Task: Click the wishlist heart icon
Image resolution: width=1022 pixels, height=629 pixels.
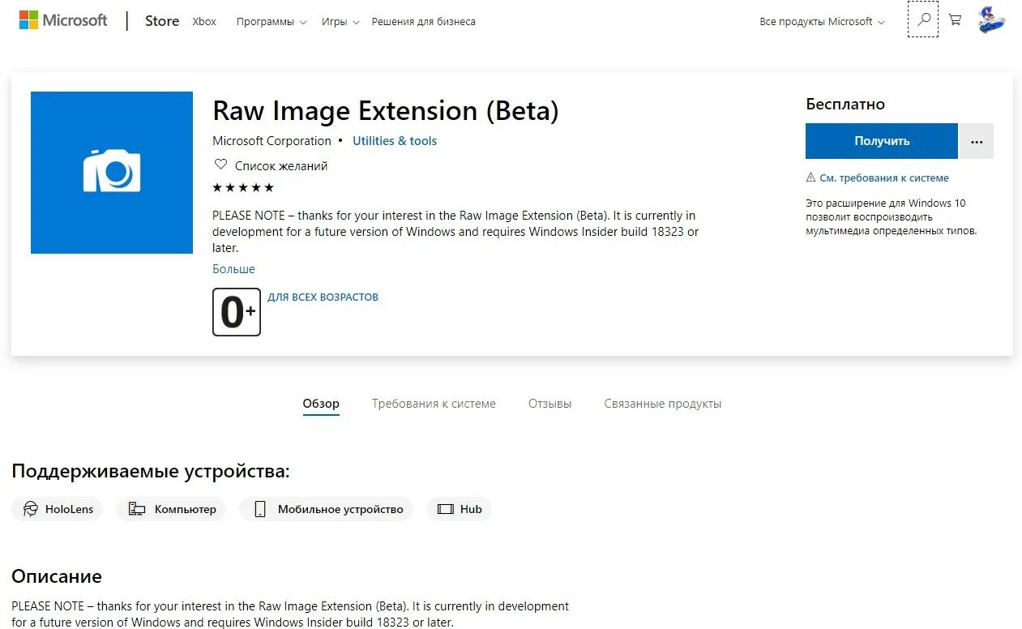Action: tap(220, 165)
